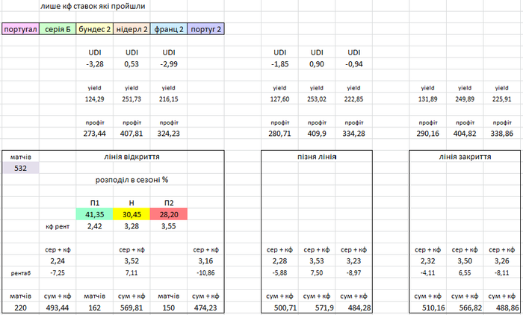The width and height of the screenshot is (523, 315).
Task: Click the yellow cell 30,45
Action: click(x=131, y=214)
